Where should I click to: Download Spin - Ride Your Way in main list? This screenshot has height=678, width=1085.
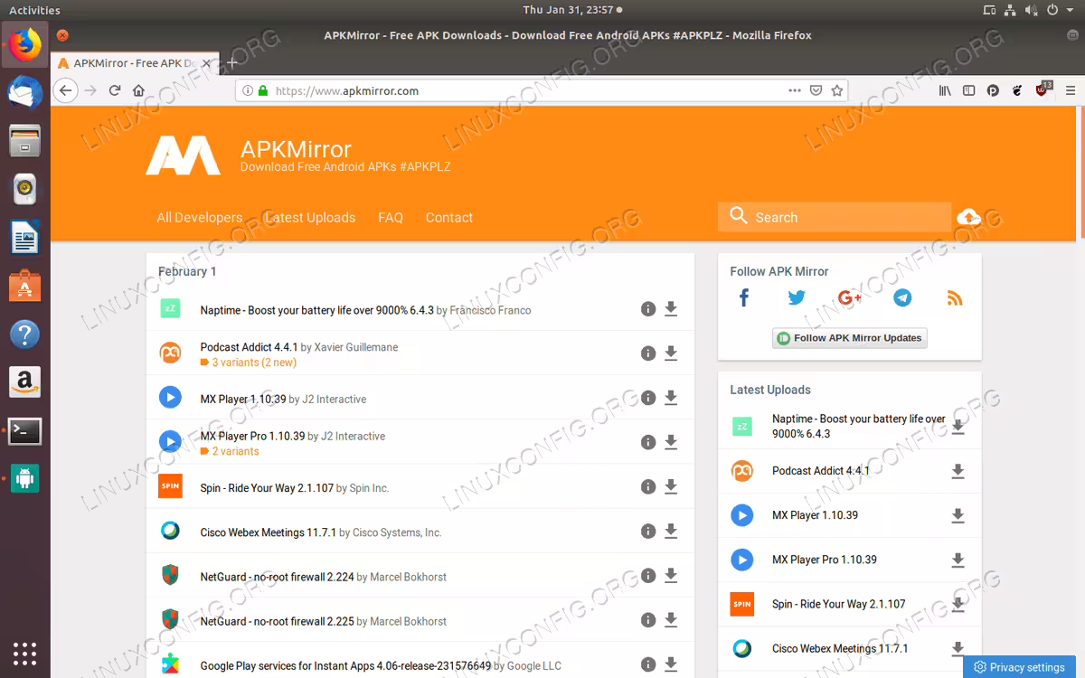point(671,486)
